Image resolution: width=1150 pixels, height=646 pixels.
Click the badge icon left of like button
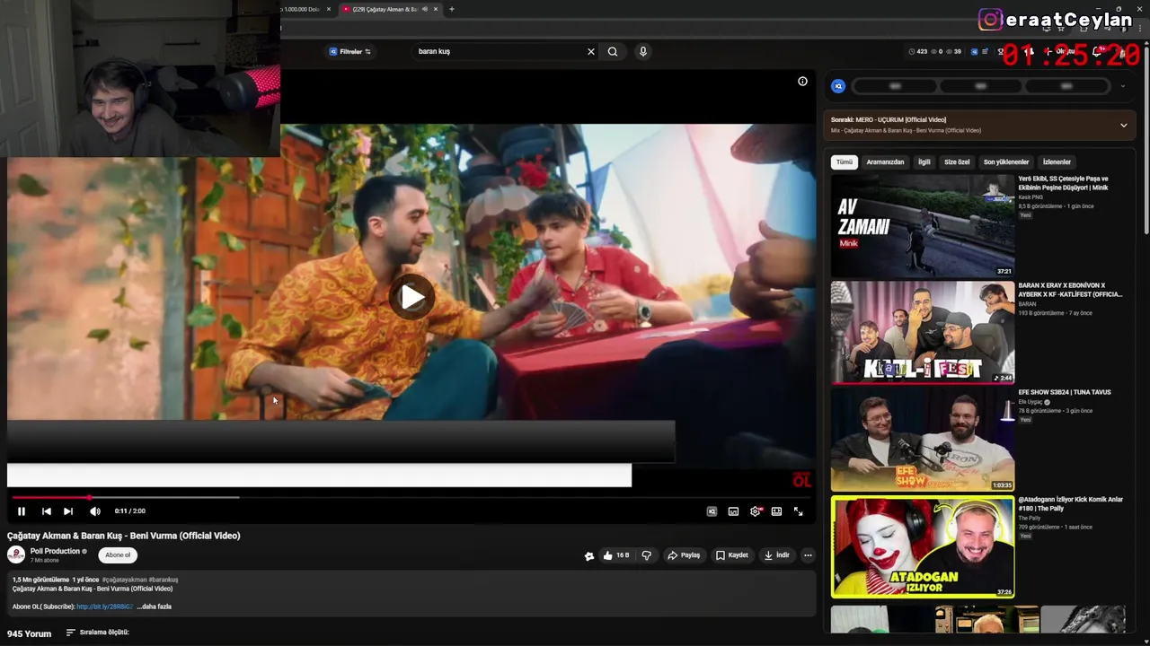[x=589, y=556]
